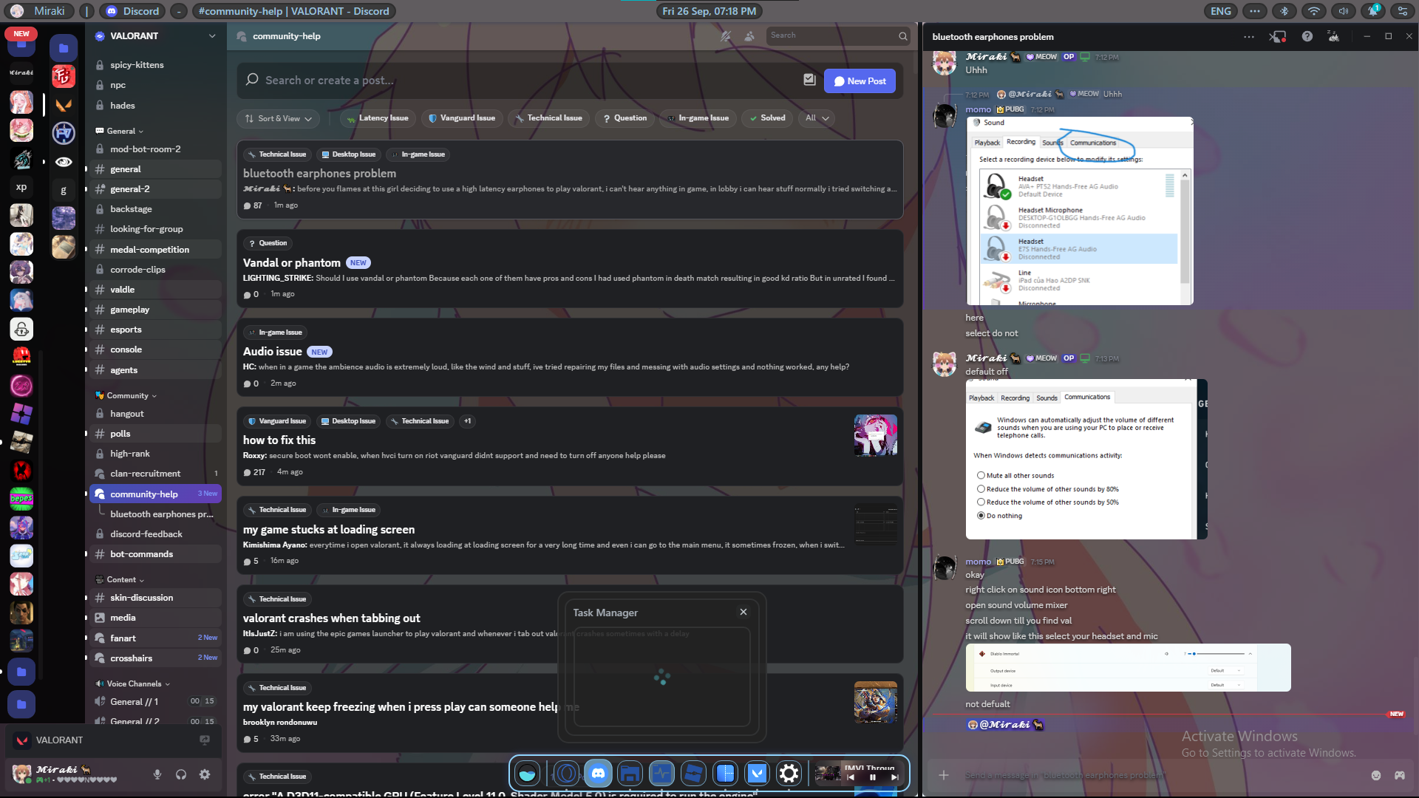Viewport: 1419px width, 798px height.
Task: Open the Sort & View dropdown
Action: pos(279,118)
